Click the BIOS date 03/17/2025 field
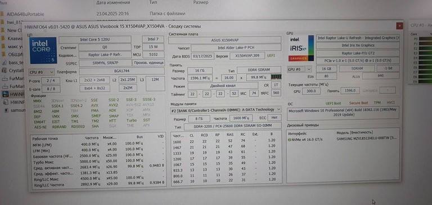Image resolution: width=432 pixels, height=205 pixels. point(202,56)
